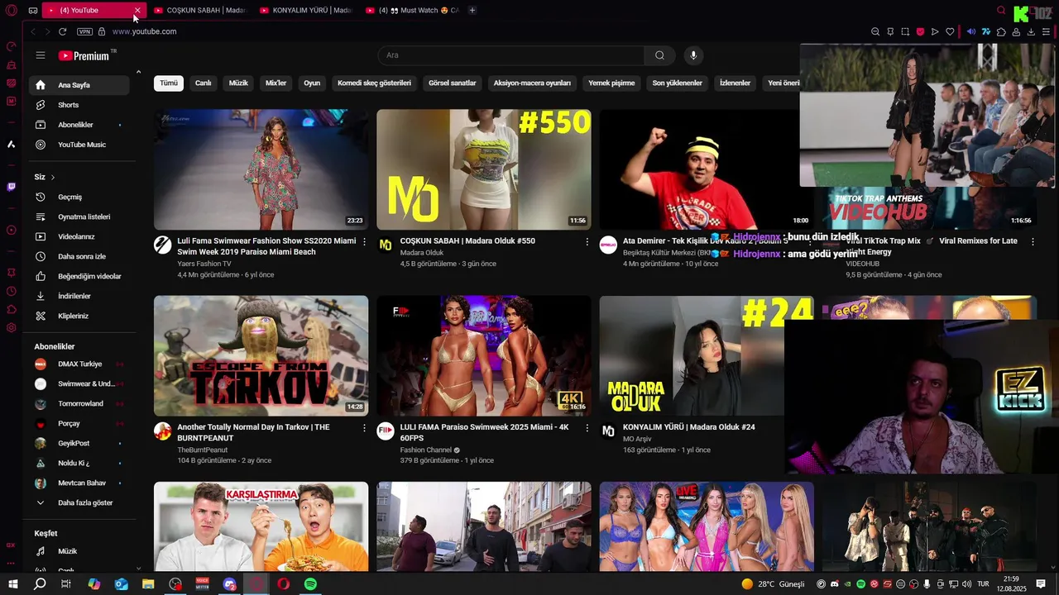Open the DMAX Türkiye subscription
Image resolution: width=1059 pixels, height=595 pixels.
[79, 364]
